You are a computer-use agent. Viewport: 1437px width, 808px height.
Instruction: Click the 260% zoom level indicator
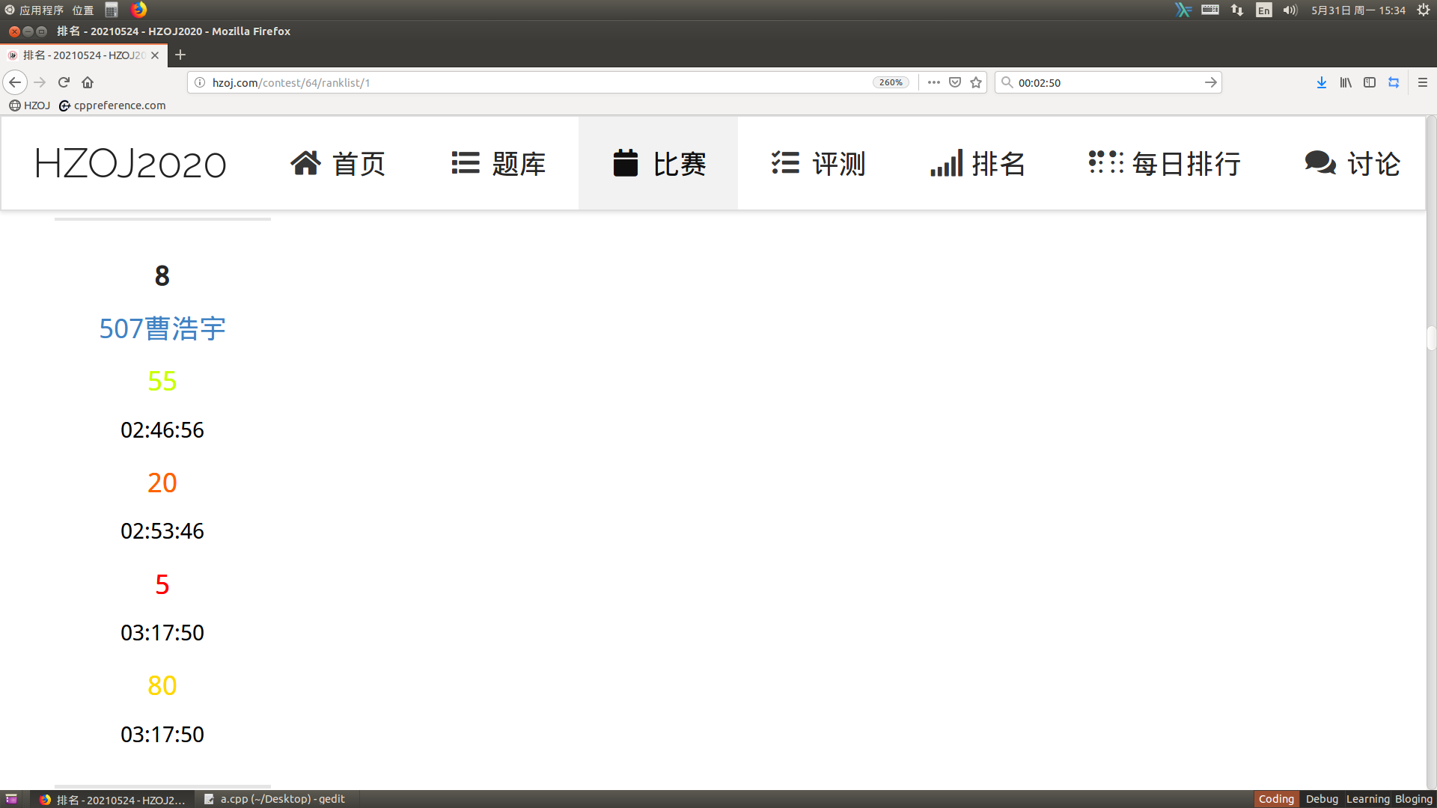[891, 82]
